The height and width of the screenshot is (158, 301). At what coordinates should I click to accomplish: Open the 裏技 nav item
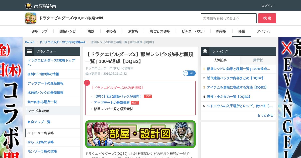point(91,31)
